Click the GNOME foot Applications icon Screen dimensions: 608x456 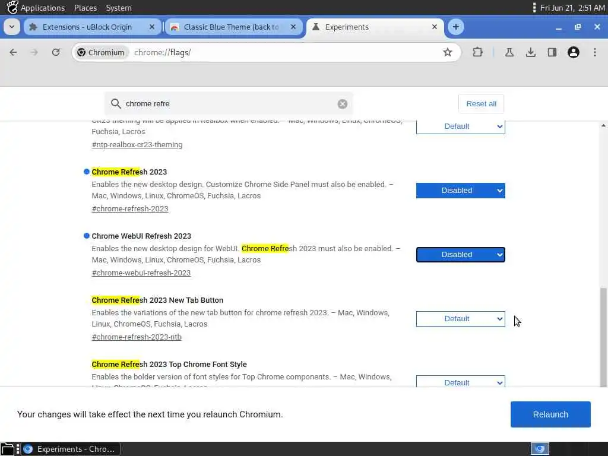pos(12,7)
